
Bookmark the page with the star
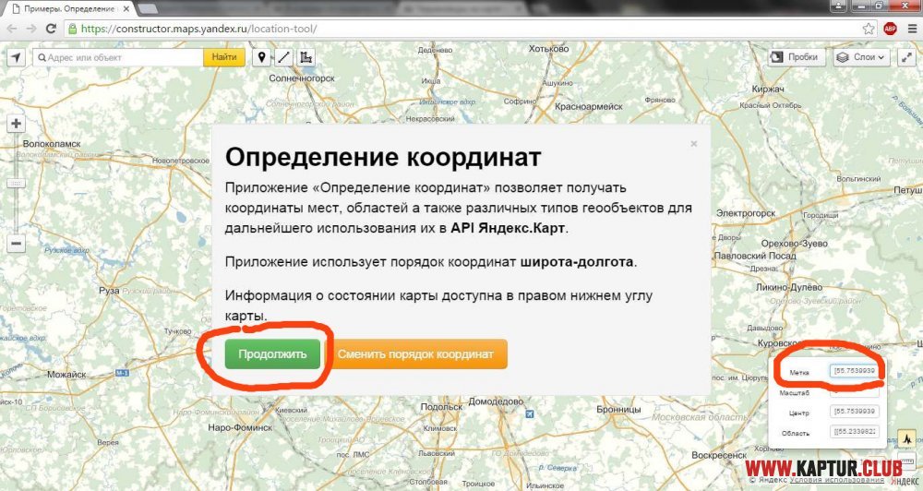pyautogui.click(x=869, y=29)
